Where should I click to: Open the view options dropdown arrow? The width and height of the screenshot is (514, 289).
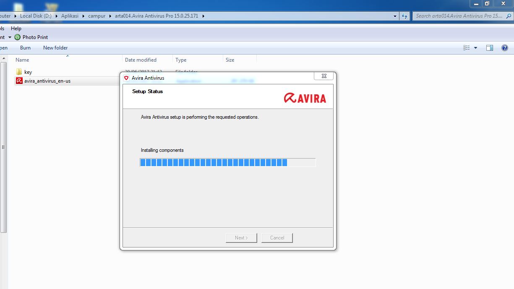(x=475, y=48)
